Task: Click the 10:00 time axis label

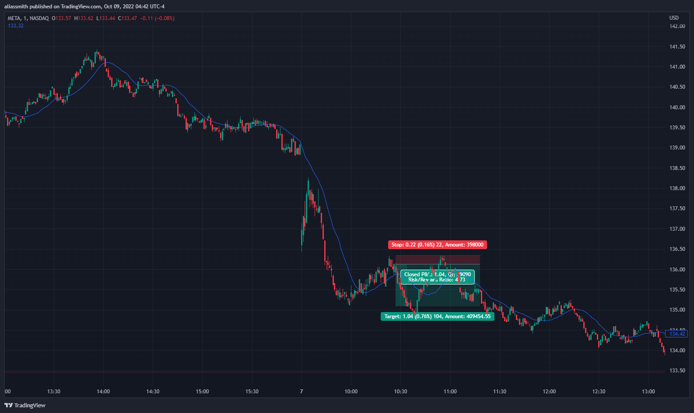Action: click(351, 392)
